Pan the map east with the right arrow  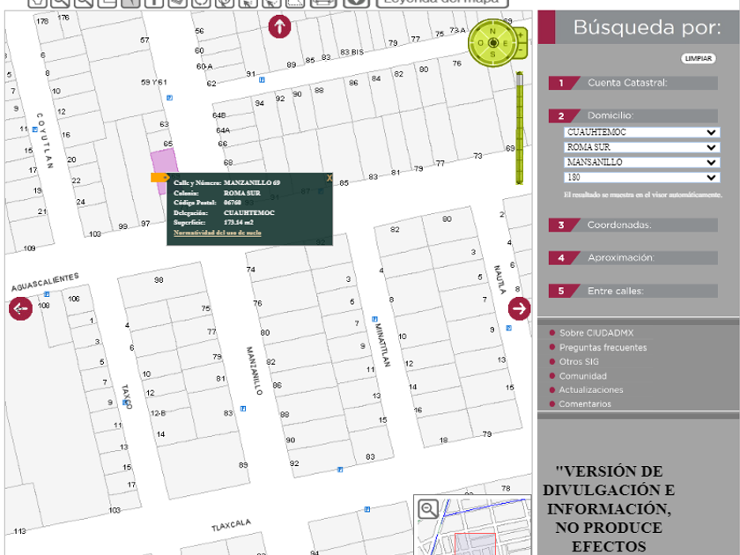click(519, 308)
